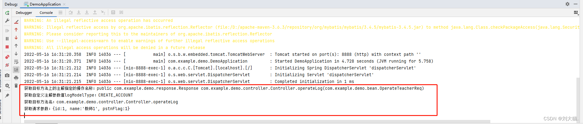The image size is (583, 124).
Task: Open Evaluate Expression calculator icon
Action: pos(113,12)
